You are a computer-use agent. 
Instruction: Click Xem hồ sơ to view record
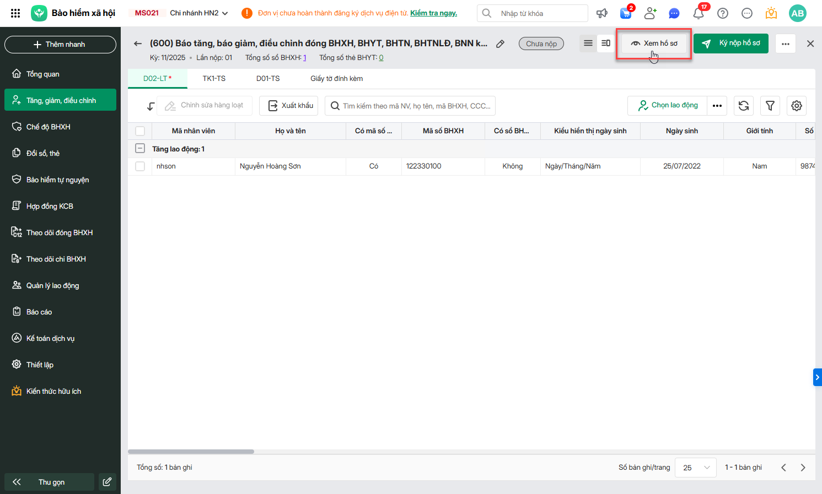654,44
